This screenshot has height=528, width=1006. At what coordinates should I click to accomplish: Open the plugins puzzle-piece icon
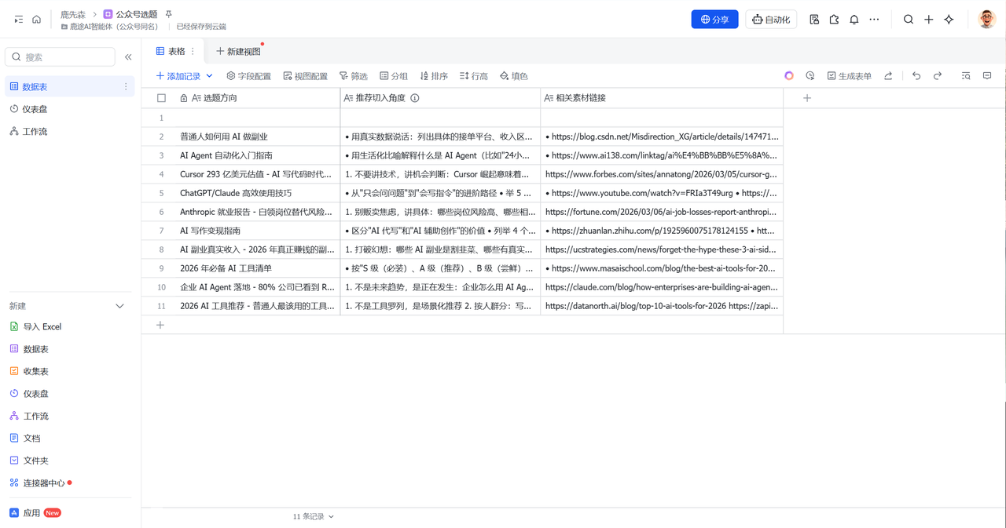click(x=834, y=20)
